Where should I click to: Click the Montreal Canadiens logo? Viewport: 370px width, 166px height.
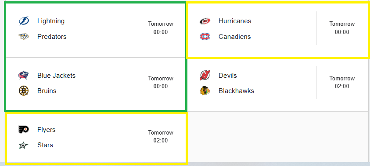(x=205, y=37)
